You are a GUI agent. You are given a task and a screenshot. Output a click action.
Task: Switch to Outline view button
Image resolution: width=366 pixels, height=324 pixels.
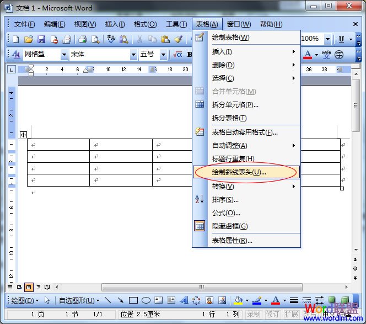[x=38, y=287]
